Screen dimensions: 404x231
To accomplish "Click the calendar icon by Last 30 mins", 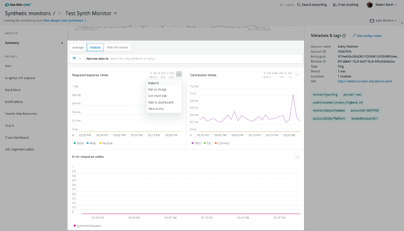I will coord(372,21).
